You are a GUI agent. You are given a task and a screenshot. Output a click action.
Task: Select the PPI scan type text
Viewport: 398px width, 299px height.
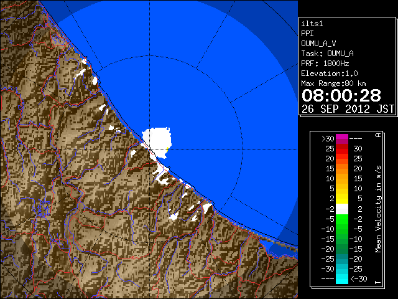coord(307,34)
